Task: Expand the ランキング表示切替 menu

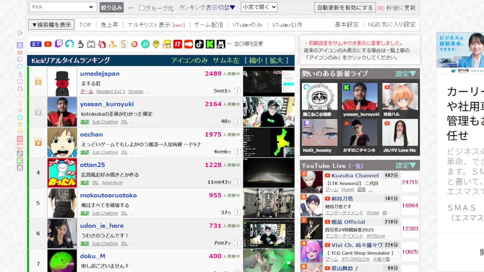Action: (207, 8)
